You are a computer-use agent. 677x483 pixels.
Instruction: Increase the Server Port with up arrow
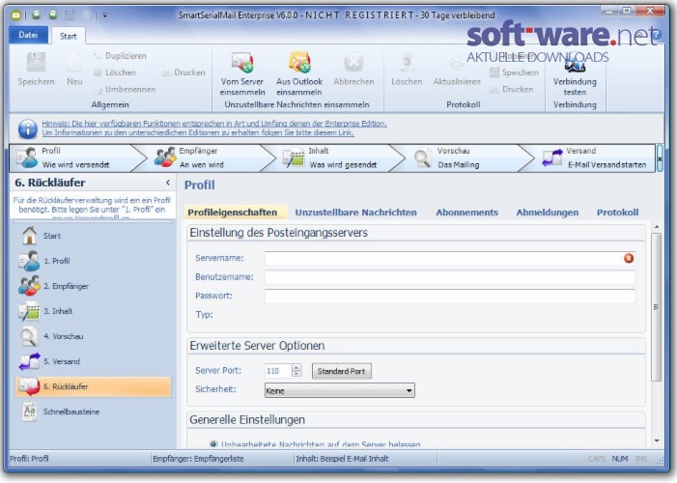coord(296,368)
